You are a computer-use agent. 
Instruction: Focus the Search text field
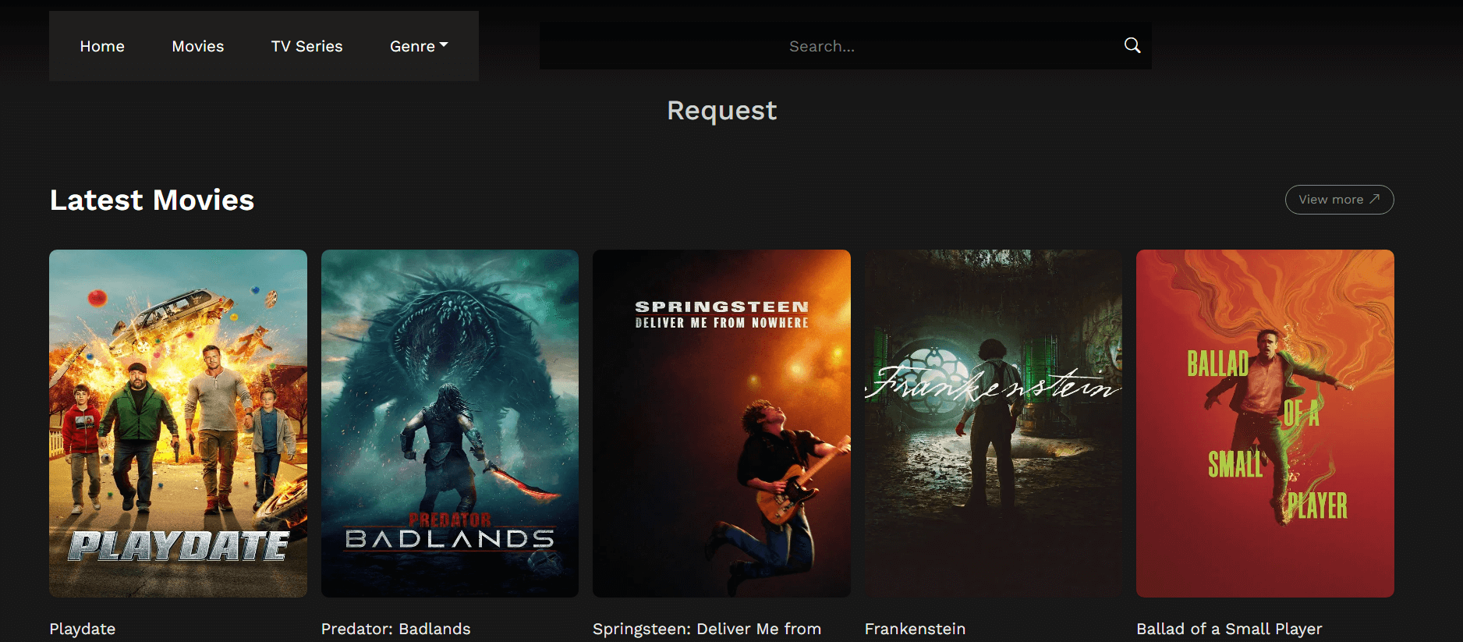coord(822,46)
